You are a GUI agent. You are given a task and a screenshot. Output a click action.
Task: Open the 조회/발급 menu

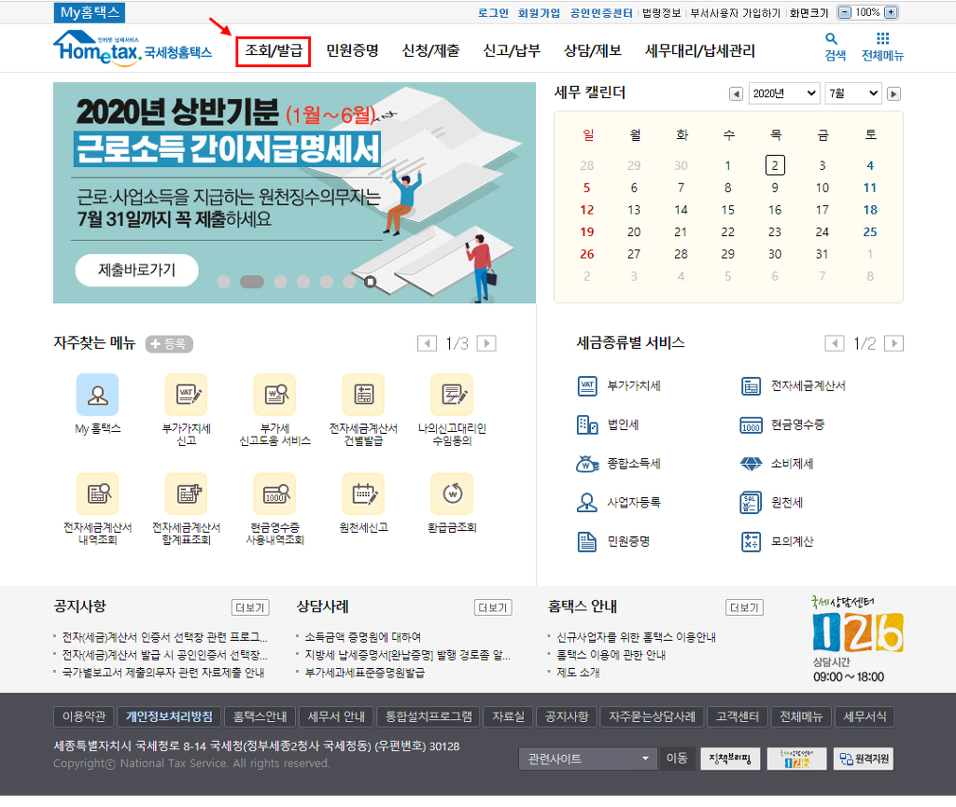(274, 51)
